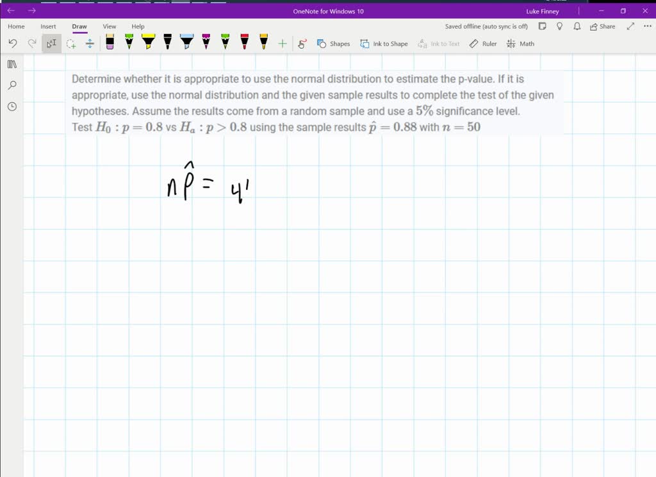Viewport: 656px width, 477px height.
Task: Open the View menu
Action: click(109, 26)
